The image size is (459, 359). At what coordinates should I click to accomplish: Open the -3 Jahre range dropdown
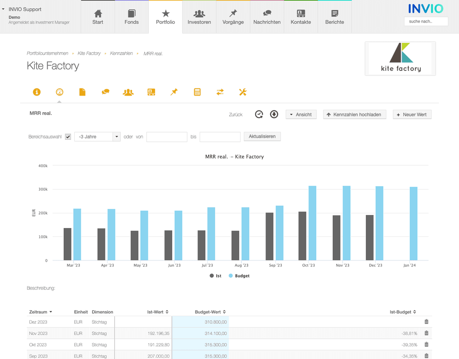(97, 137)
